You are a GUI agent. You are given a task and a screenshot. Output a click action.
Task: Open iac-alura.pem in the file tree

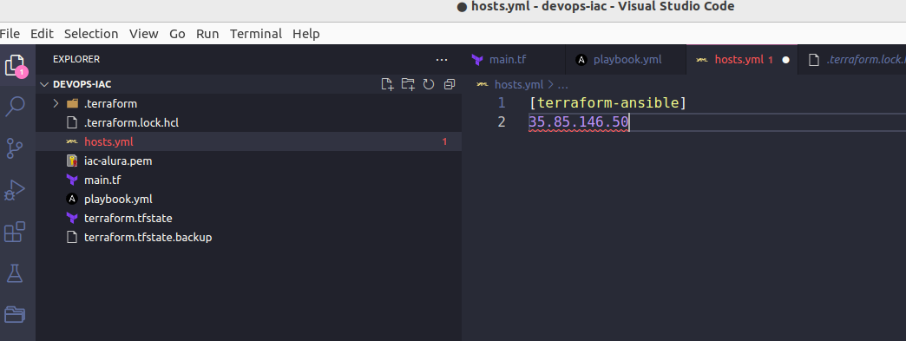point(248,161)
